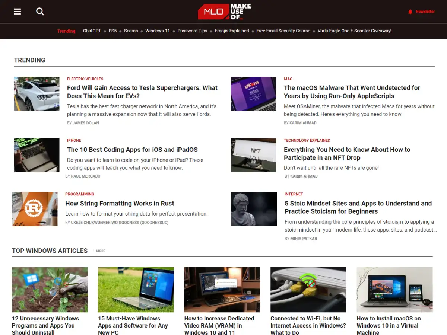
Task: Open Free Email Security Course link
Action: pos(283,31)
